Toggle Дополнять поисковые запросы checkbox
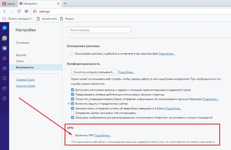This screenshot has width=231, height=150. point(72,90)
